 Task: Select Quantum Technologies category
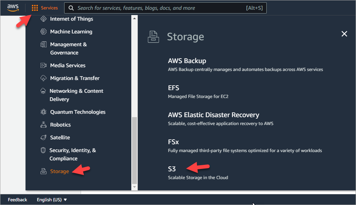pyautogui.click(x=78, y=112)
